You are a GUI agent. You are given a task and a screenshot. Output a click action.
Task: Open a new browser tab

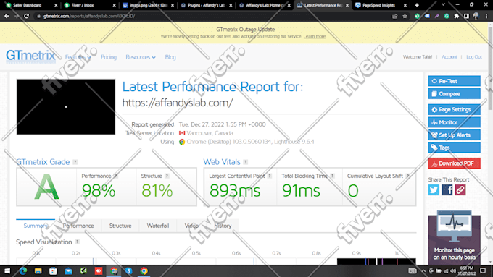(417, 5)
